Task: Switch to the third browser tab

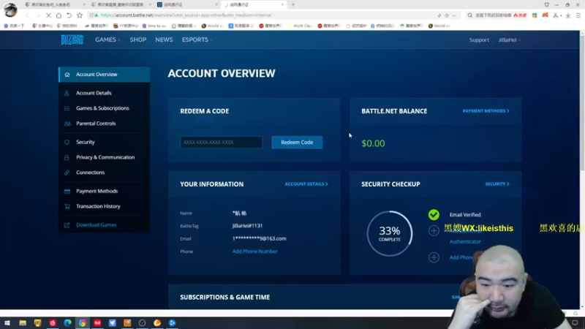Action: coord(187,4)
